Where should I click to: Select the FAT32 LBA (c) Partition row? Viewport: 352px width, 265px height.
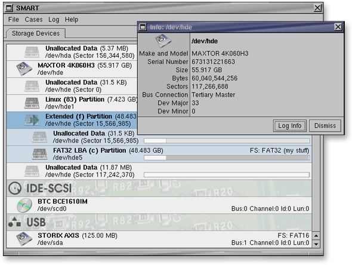pyautogui.click(x=159, y=154)
